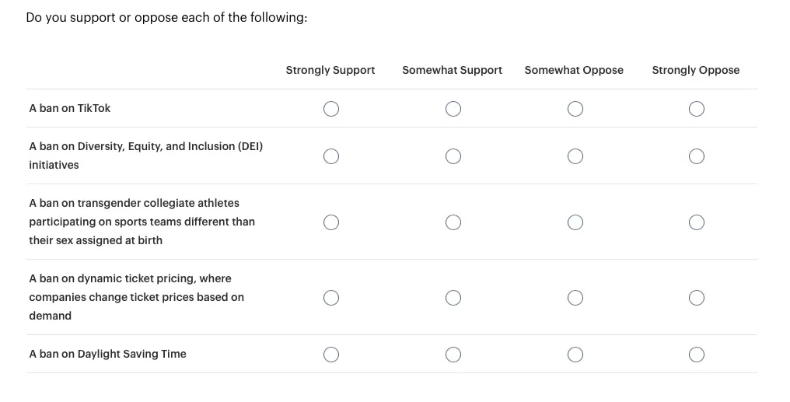Viewport: 790px width, 402px height.
Task: Mark Strongly Oppose for transgender athletes ban
Action: coord(696,222)
